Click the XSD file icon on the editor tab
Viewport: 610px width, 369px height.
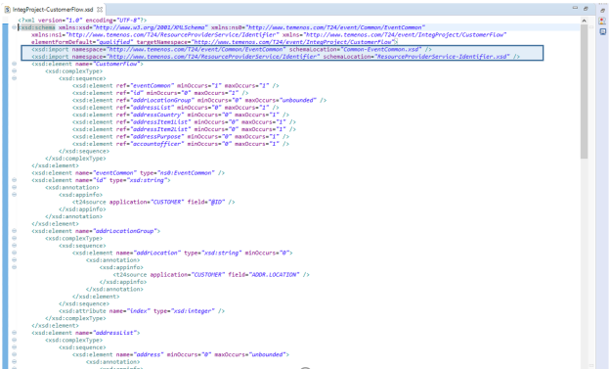coord(8,10)
